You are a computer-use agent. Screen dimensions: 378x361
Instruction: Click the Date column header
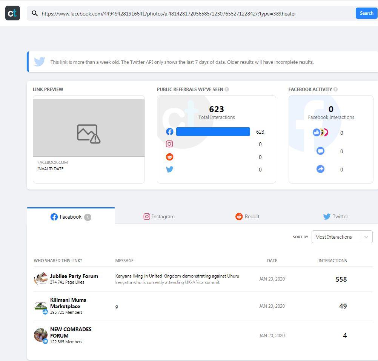[x=272, y=261]
